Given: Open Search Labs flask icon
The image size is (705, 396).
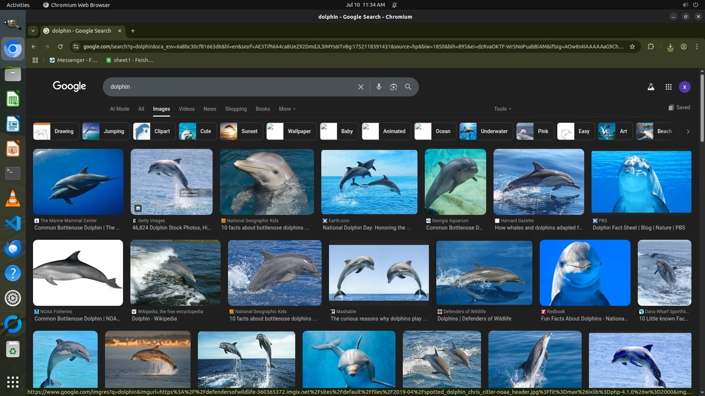Looking at the screenshot, I should coord(651,87).
